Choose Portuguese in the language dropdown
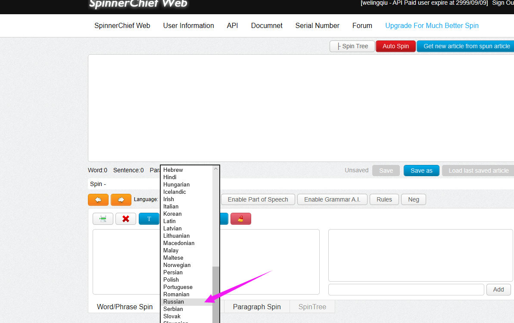Image resolution: width=514 pixels, height=323 pixels. (178, 287)
